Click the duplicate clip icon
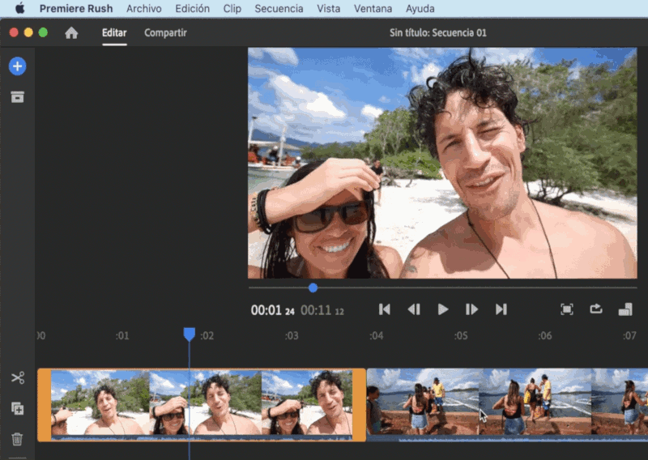 click(17, 409)
